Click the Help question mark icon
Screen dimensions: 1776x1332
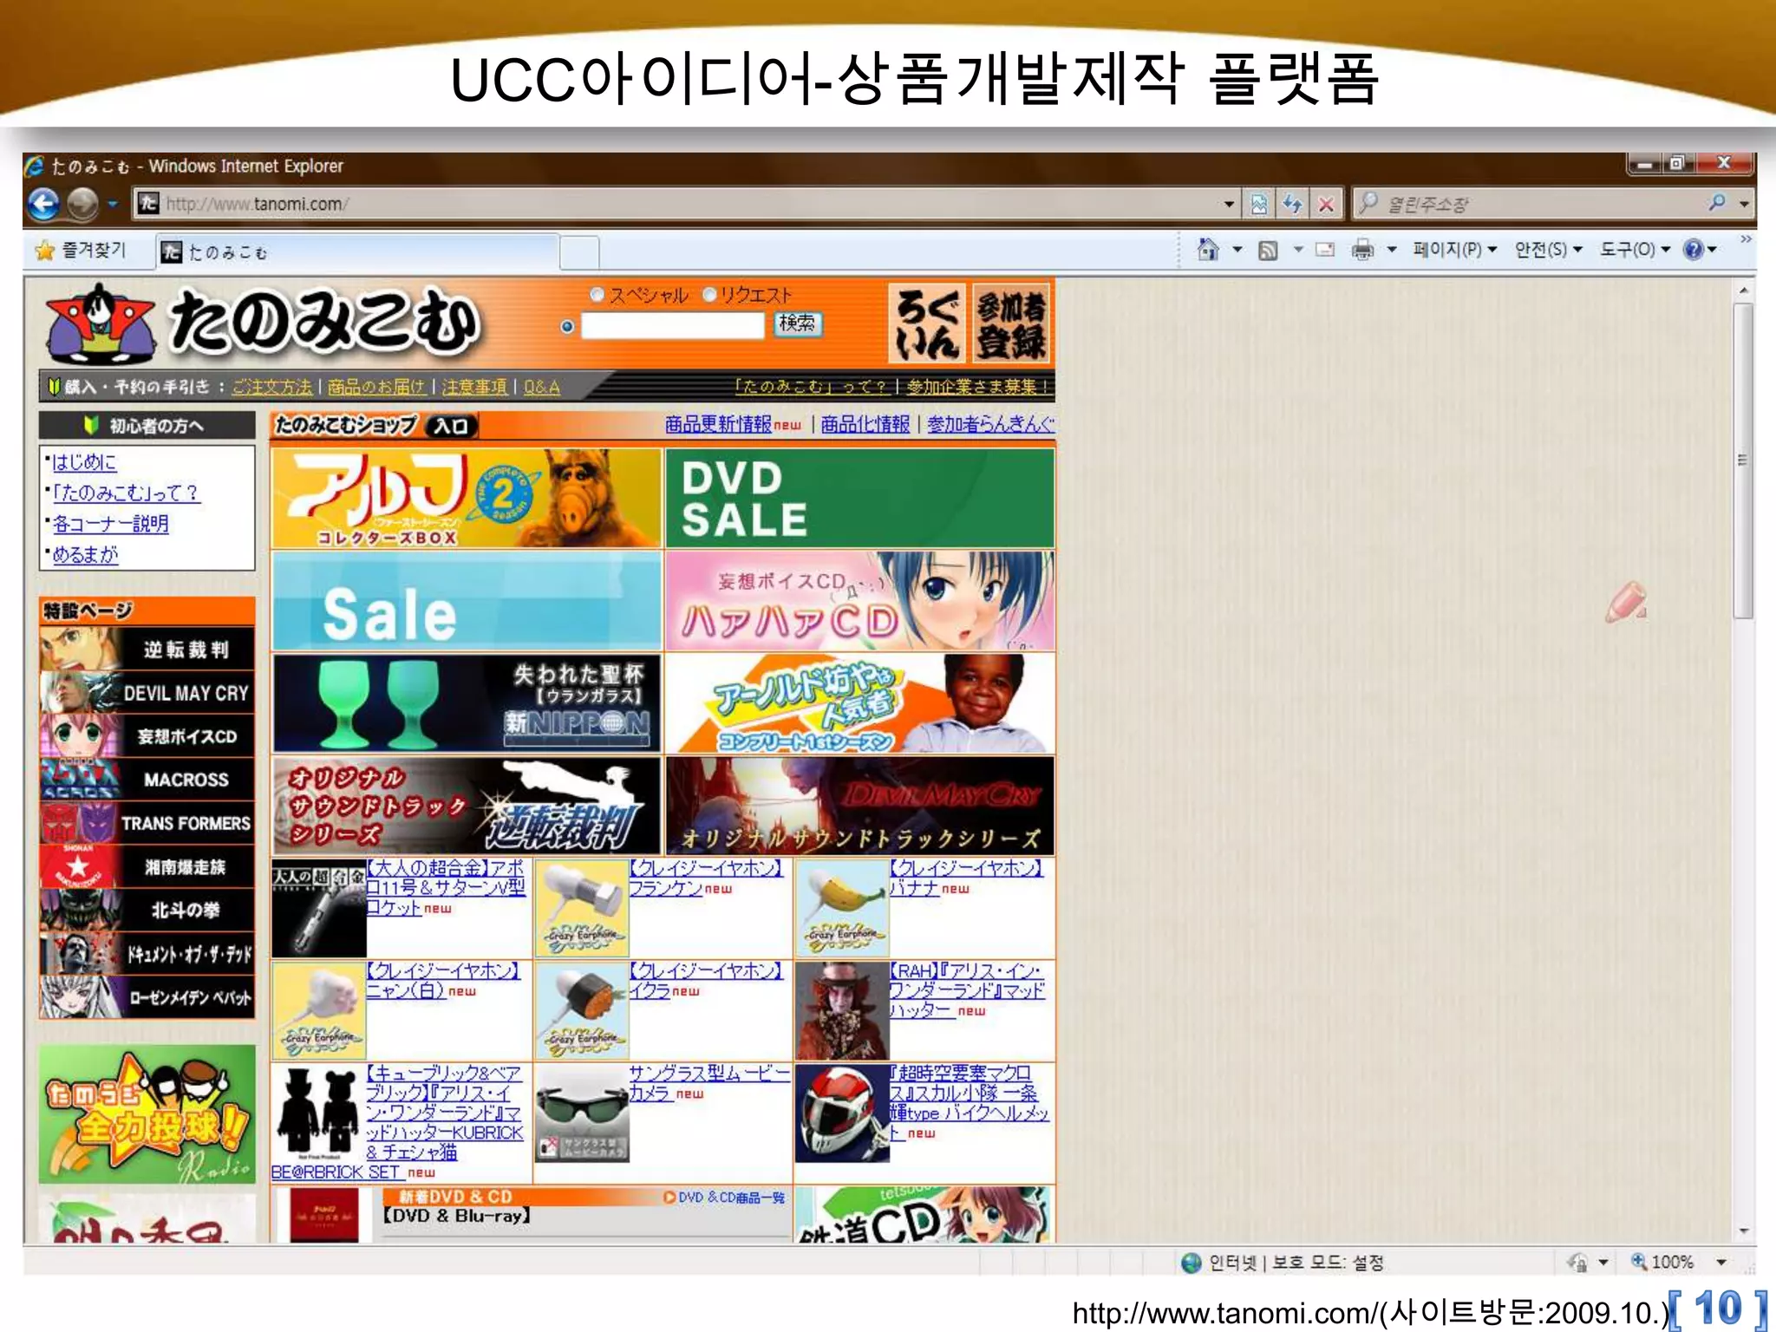point(1693,250)
